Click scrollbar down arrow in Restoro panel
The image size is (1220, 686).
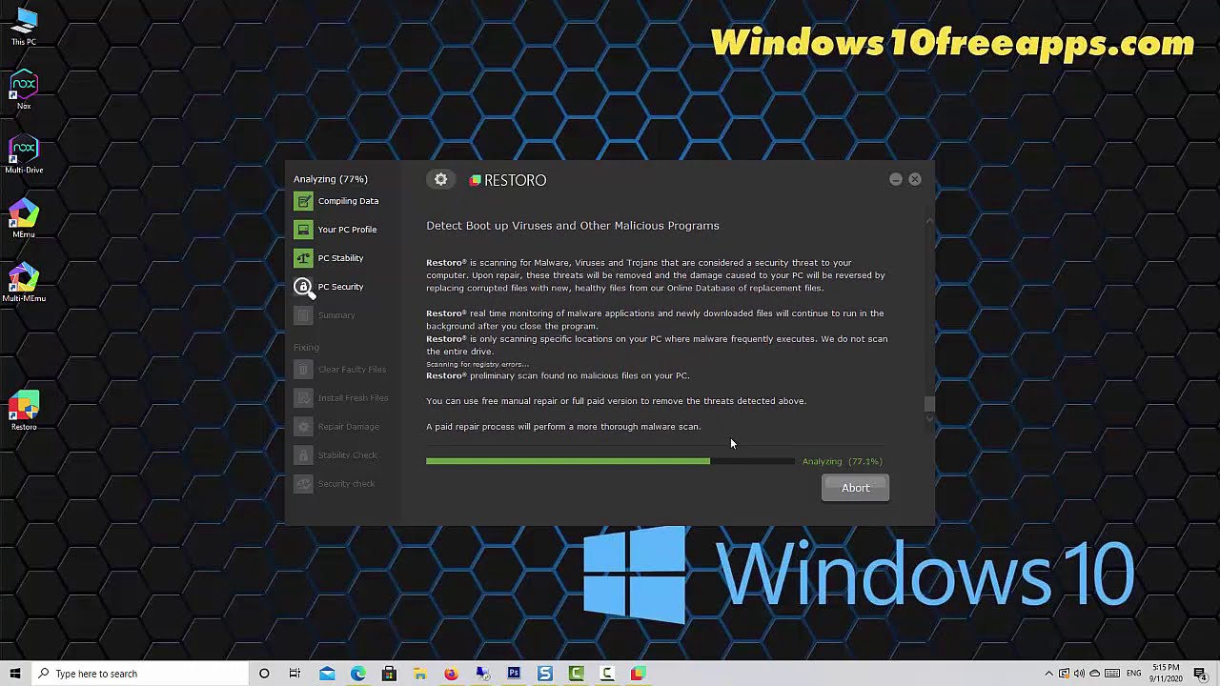[x=929, y=419]
